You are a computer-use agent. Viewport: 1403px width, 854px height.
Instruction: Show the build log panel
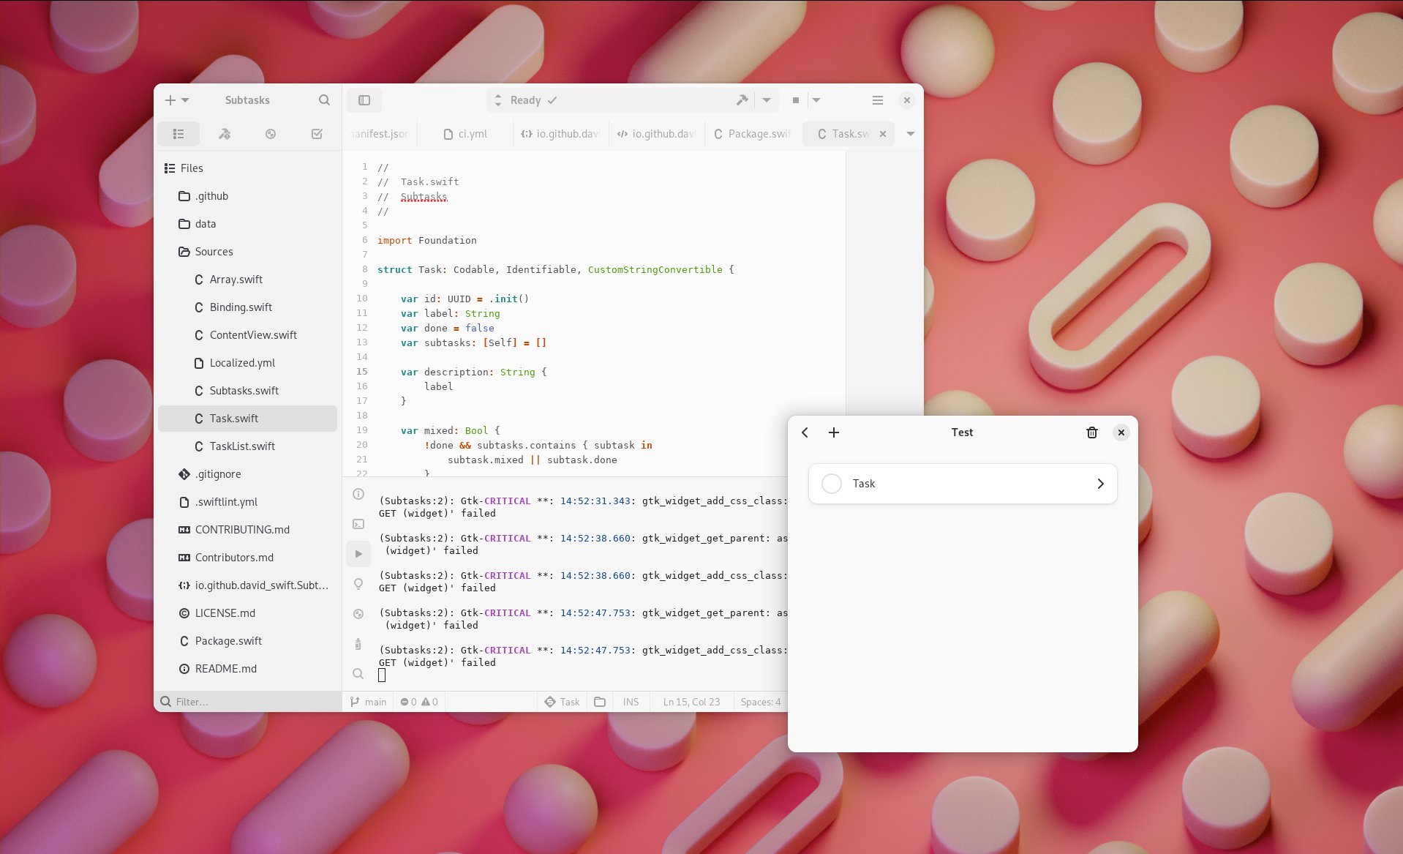pyautogui.click(x=358, y=494)
